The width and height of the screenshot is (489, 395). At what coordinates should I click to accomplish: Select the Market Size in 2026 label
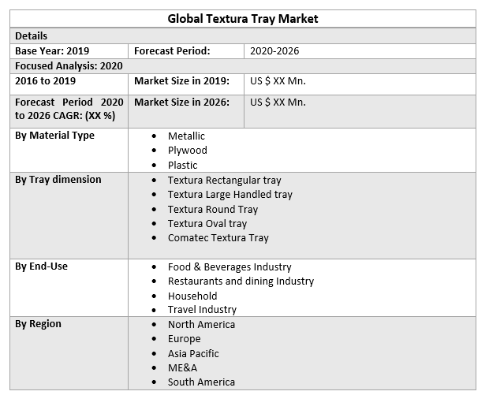pyautogui.click(x=181, y=102)
